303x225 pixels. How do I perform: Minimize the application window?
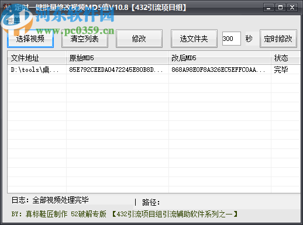pos(269,8)
